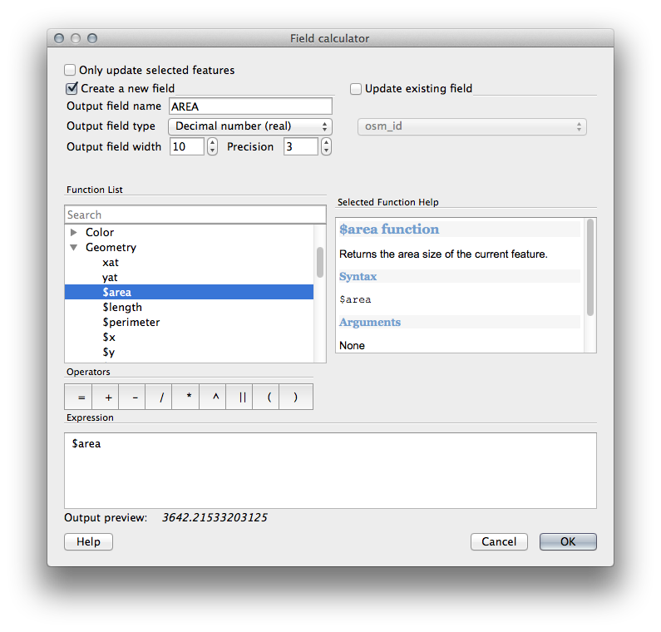Viewport: 661px width, 632px height.
Task: Select $perimeter in the function list
Action: pyautogui.click(x=131, y=322)
